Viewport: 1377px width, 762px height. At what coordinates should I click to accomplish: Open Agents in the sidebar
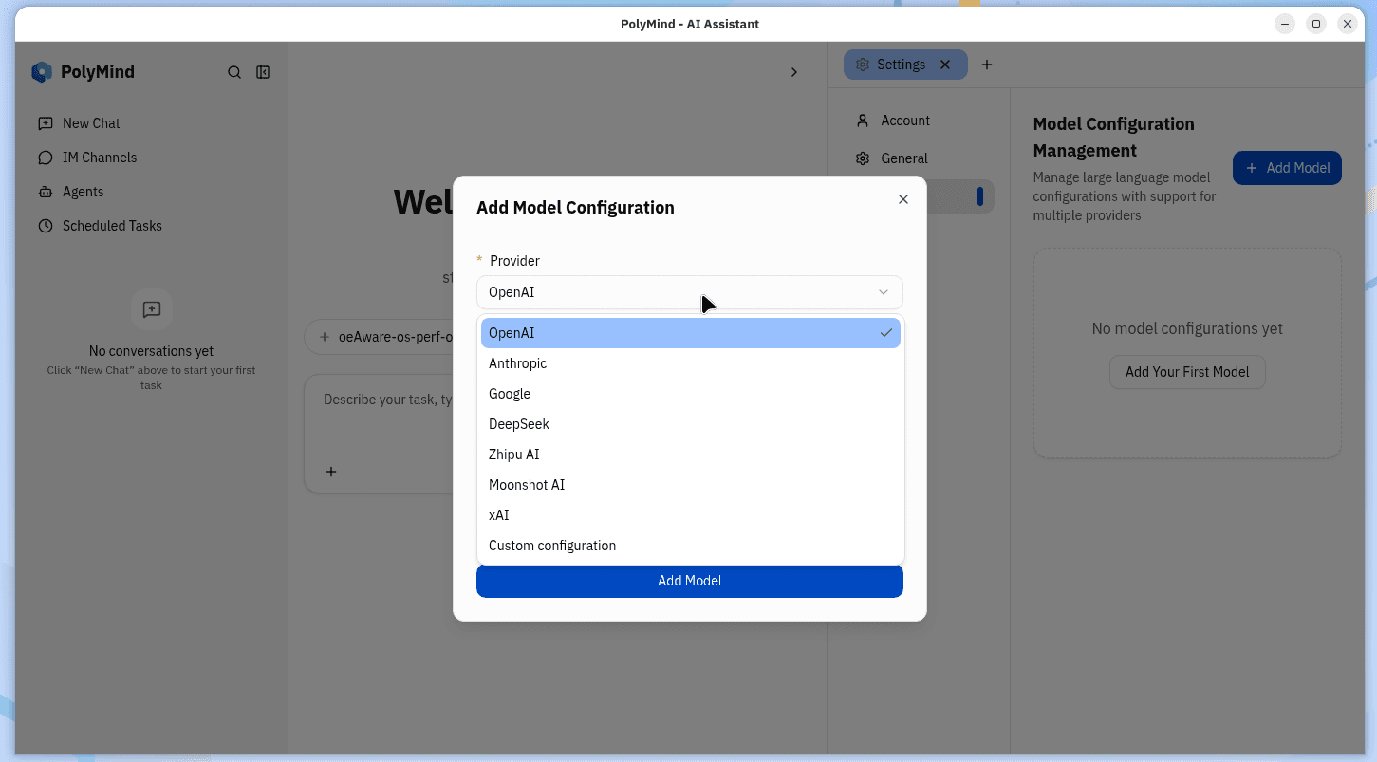(152, 192)
